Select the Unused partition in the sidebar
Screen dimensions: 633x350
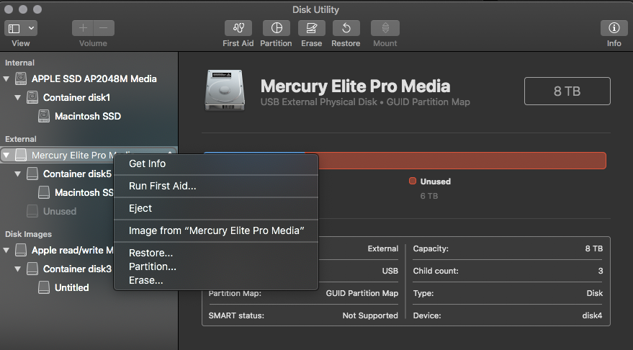click(60, 211)
